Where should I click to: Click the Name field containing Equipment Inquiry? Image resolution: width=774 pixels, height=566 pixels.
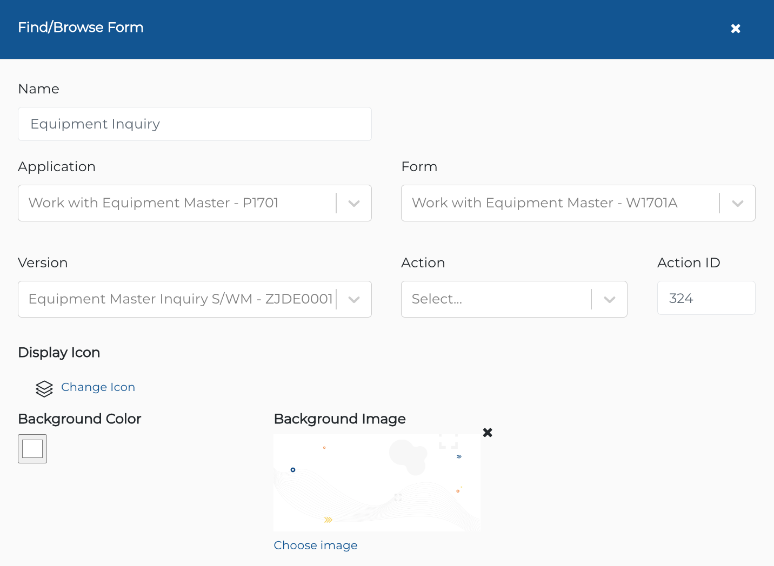point(195,124)
